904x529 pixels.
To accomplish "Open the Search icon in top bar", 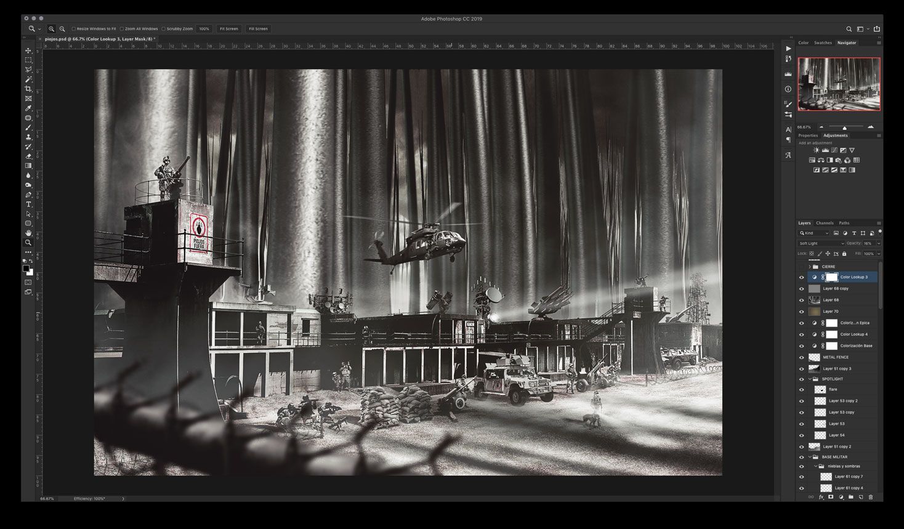I will 849,29.
